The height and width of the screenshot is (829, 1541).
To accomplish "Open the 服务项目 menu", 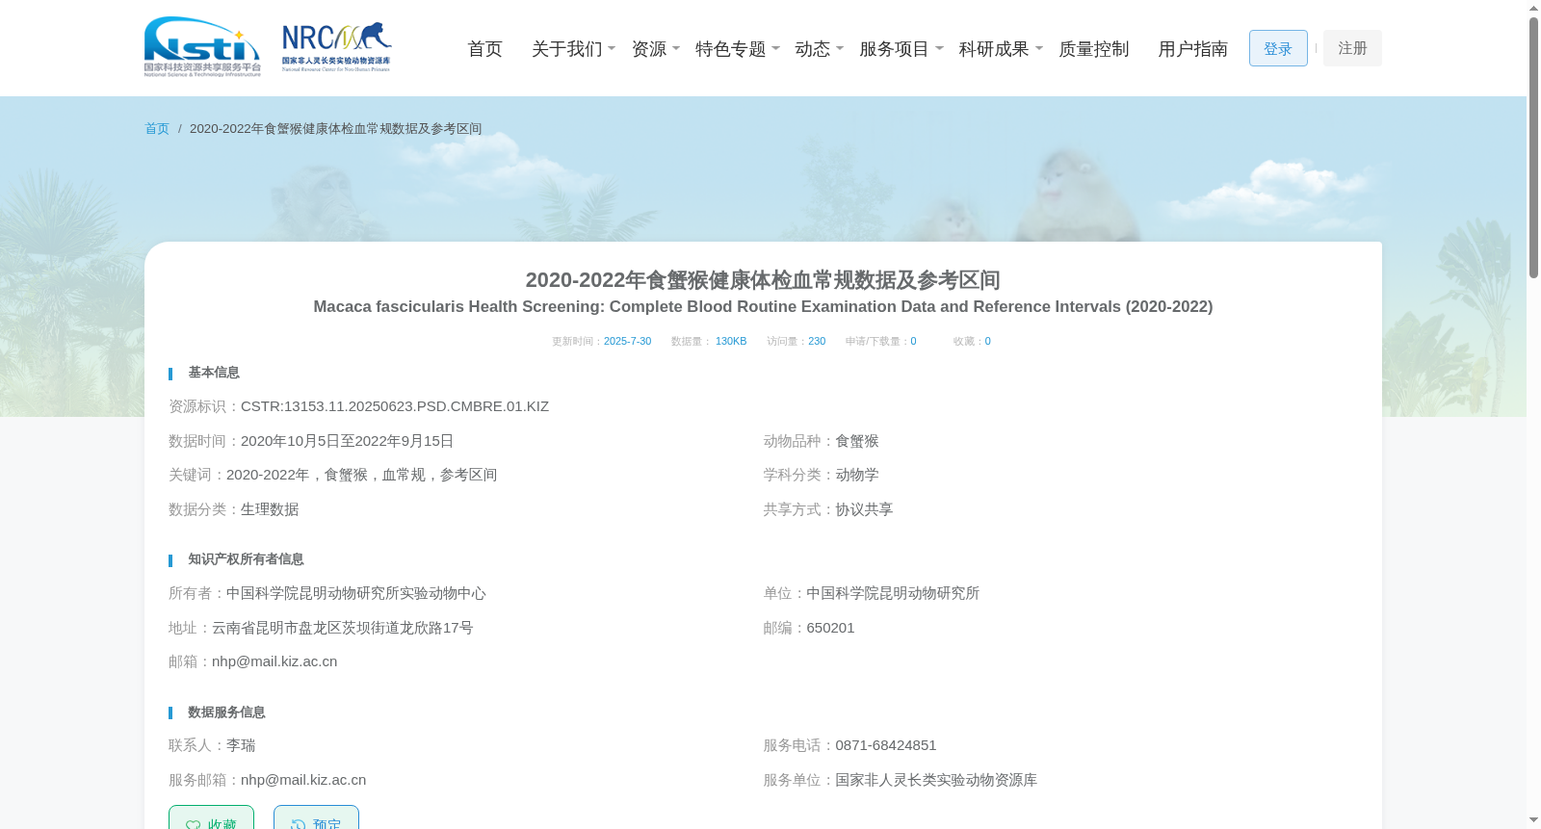I will click(x=895, y=49).
